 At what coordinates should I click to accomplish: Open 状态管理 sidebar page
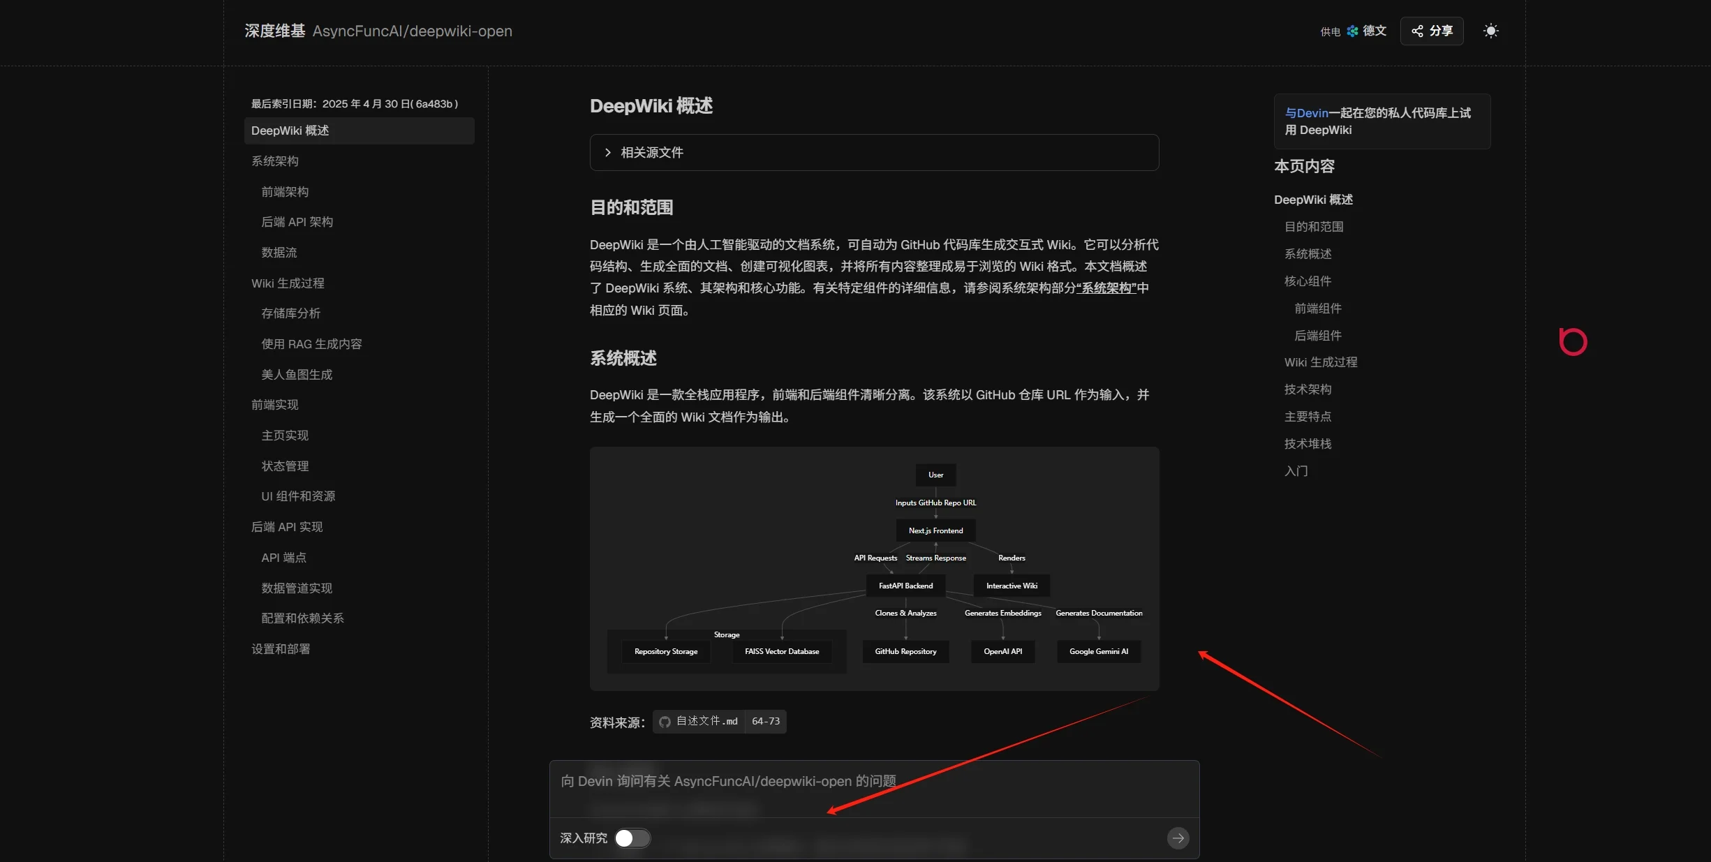(x=285, y=466)
